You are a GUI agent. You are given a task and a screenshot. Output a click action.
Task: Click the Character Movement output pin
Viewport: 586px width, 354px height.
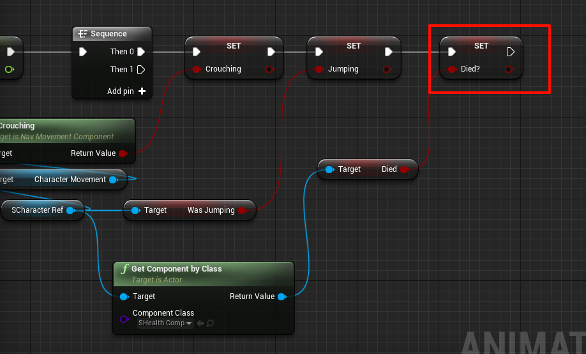[x=113, y=180]
